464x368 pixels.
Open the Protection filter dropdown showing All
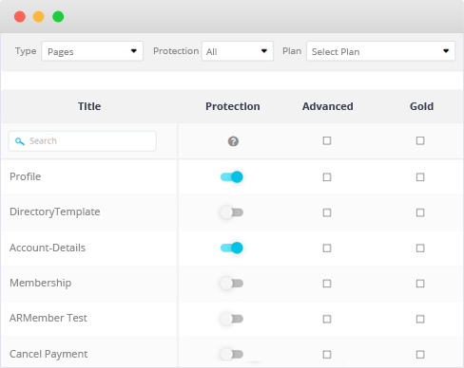pyautogui.click(x=238, y=51)
